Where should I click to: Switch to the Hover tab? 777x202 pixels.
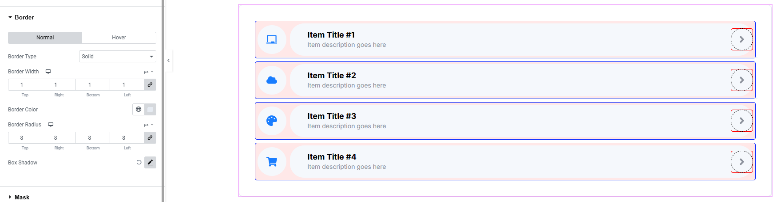pos(119,38)
